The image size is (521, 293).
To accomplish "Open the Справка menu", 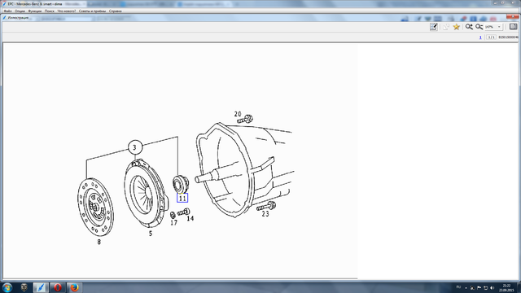I will pyautogui.click(x=116, y=11).
